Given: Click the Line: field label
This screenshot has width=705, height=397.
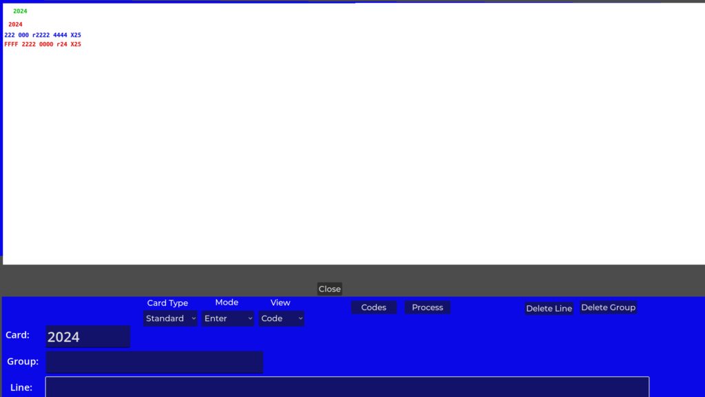Looking at the screenshot, I should (x=21, y=387).
